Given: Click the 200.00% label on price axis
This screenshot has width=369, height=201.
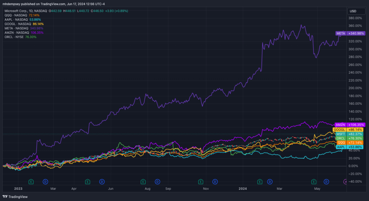Looking at the screenshot, I should tap(355, 88).
